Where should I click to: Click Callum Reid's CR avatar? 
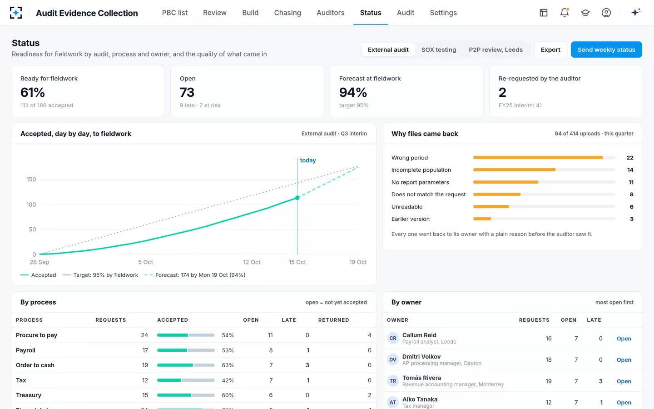point(393,338)
